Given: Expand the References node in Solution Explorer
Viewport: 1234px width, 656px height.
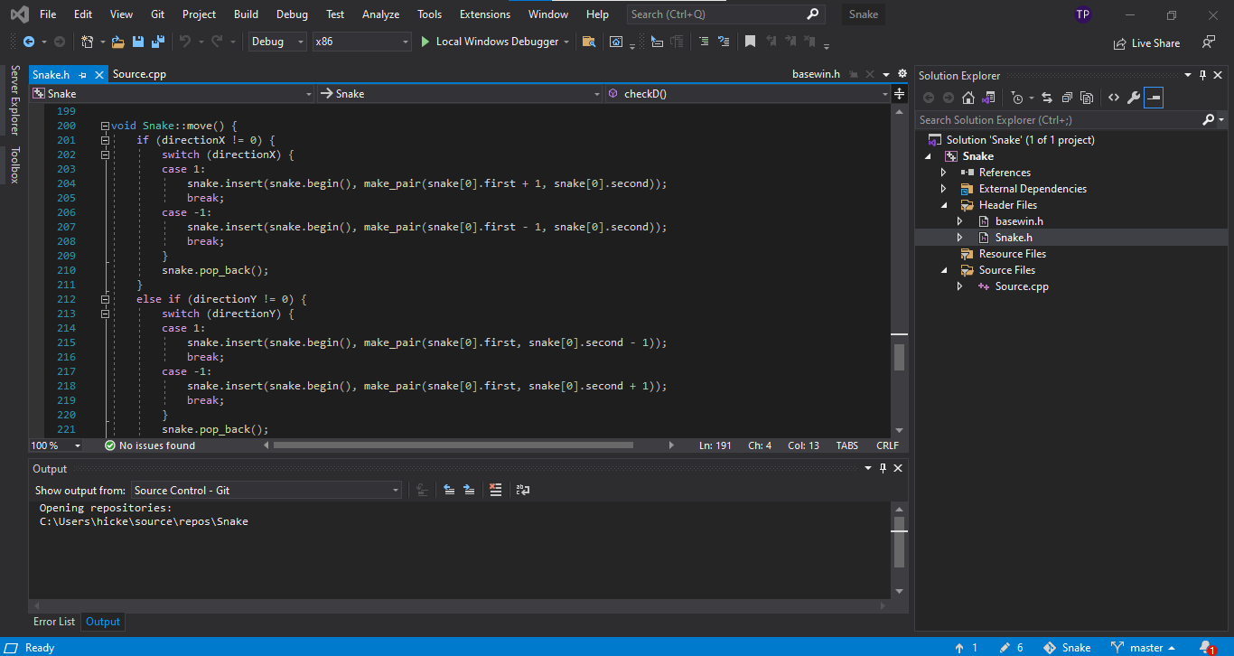Looking at the screenshot, I should (944, 173).
